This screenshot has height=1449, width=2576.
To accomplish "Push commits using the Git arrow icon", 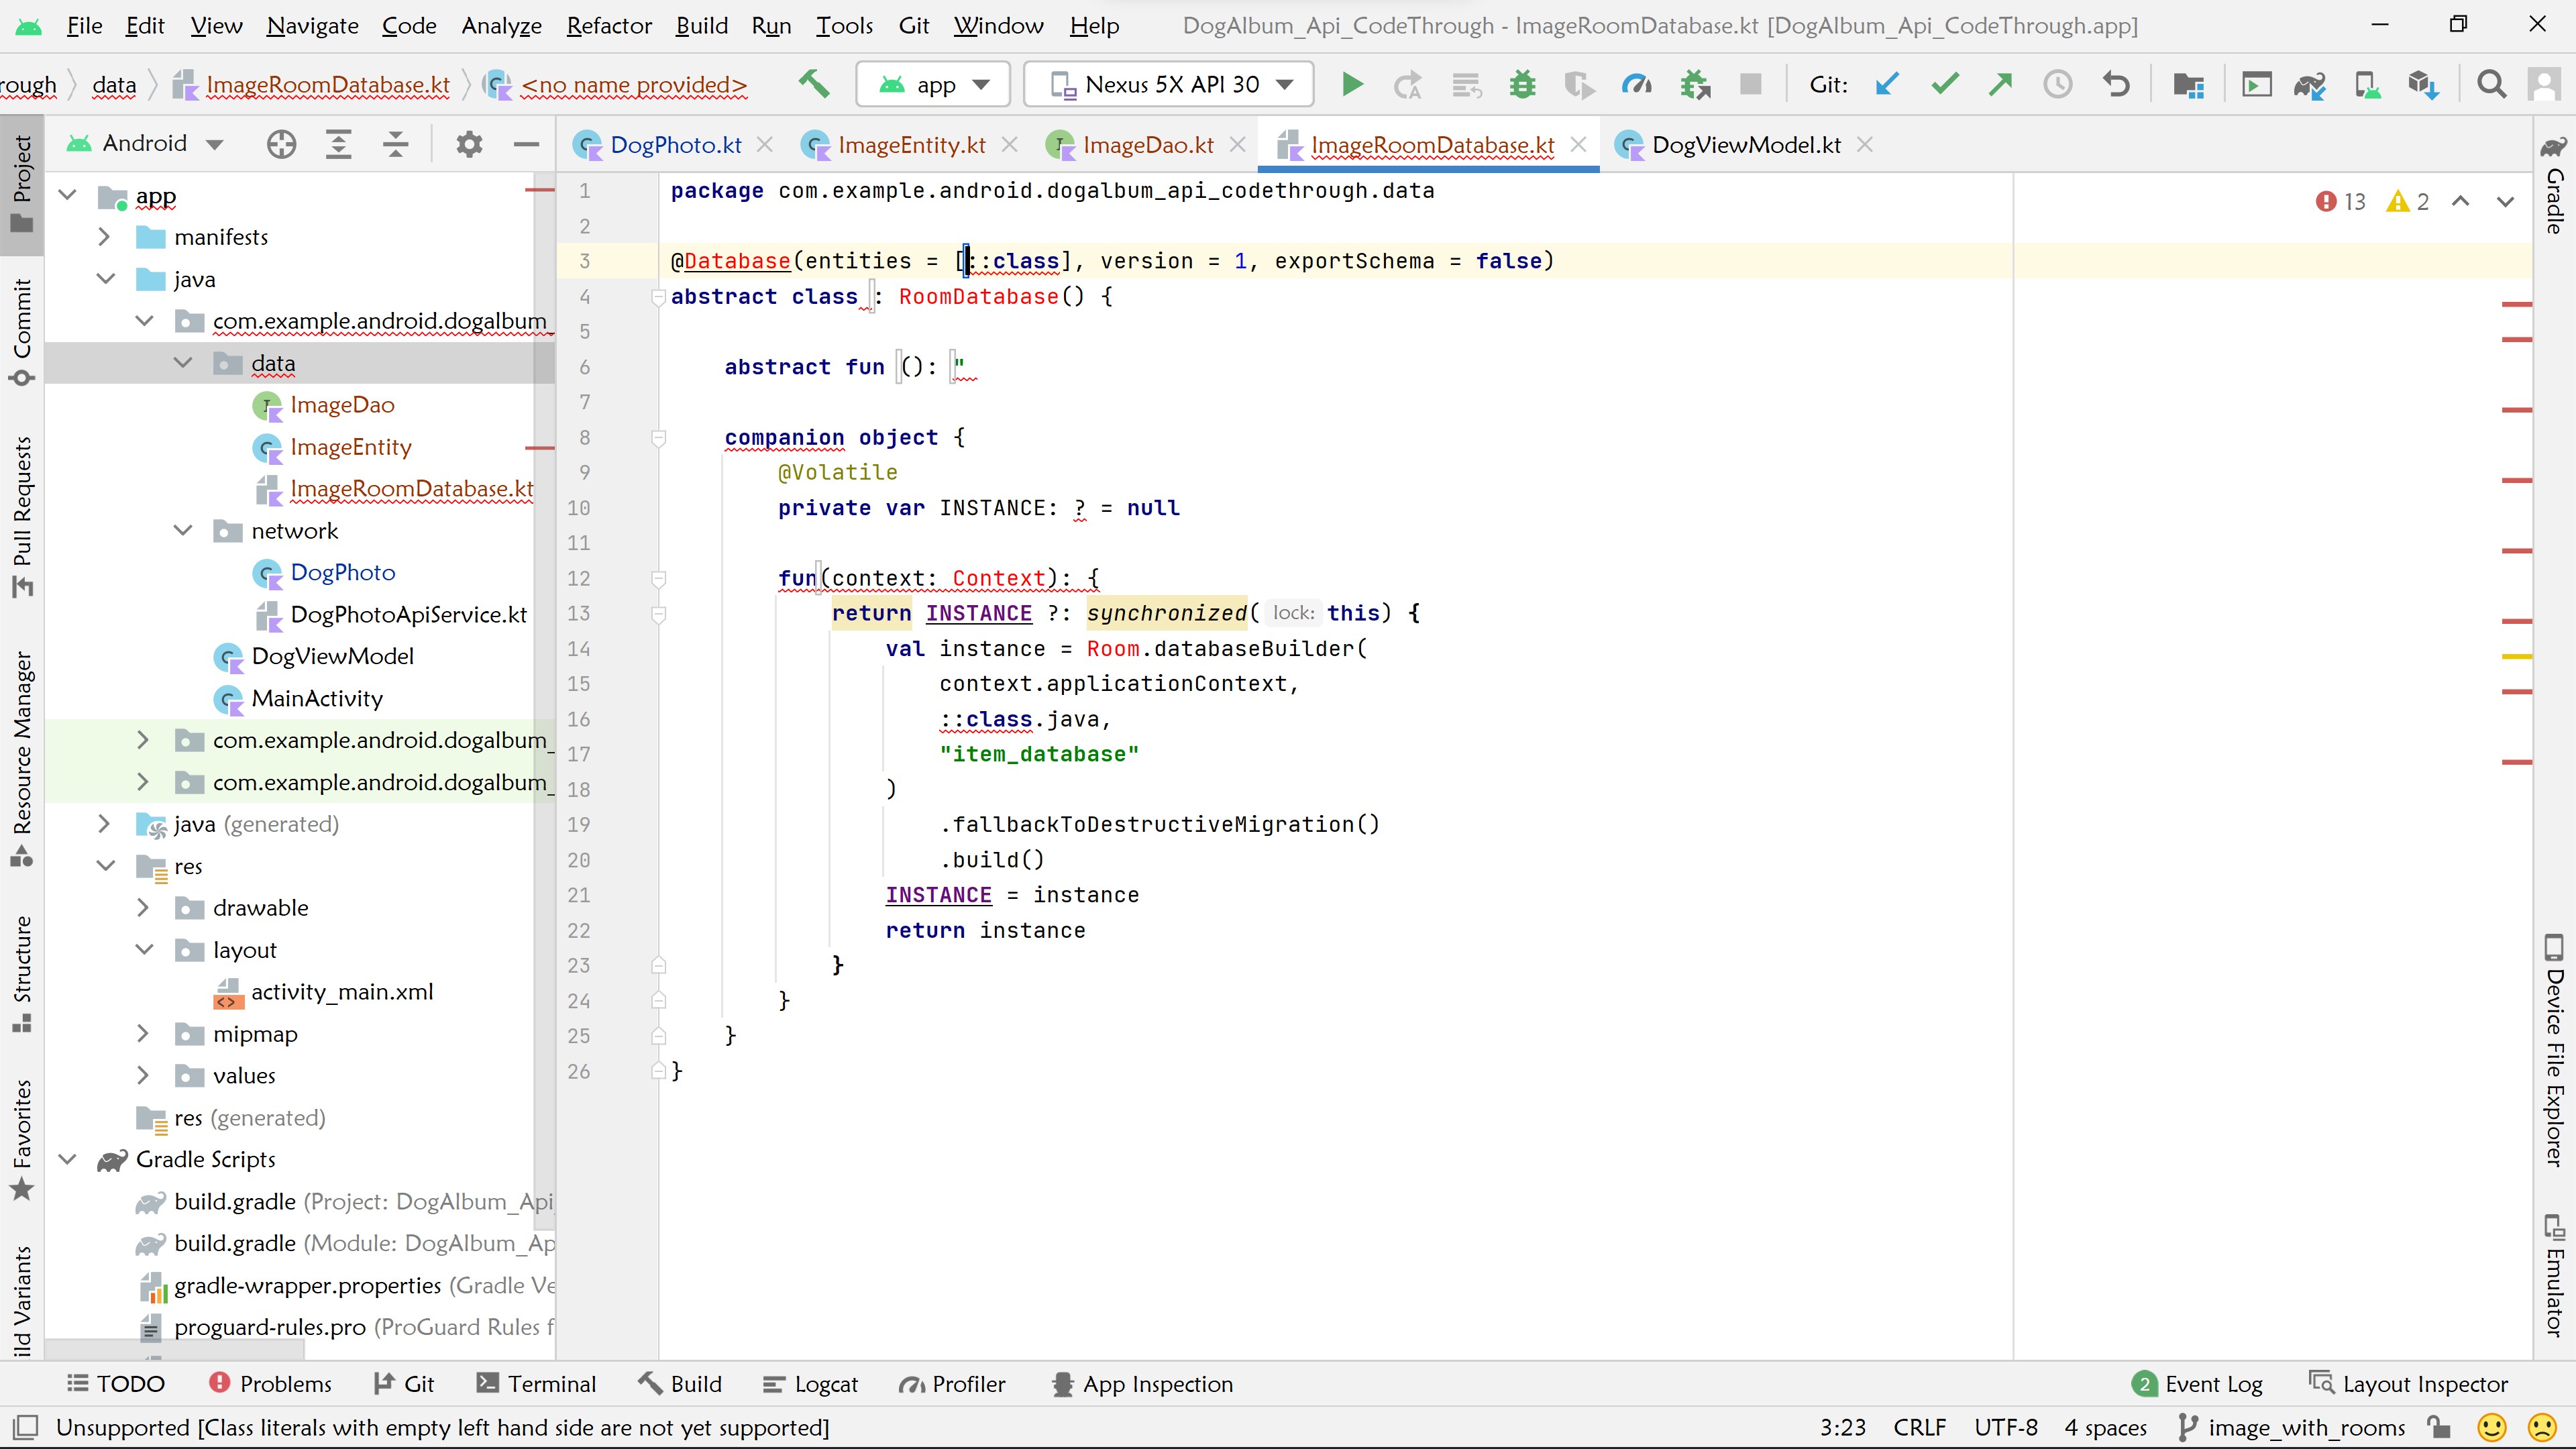I will pos(2001,84).
